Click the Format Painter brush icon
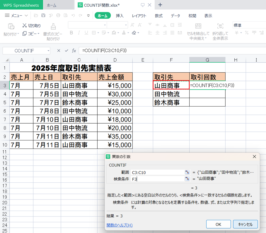This screenshot has width=266, height=233. (x=53, y=26)
